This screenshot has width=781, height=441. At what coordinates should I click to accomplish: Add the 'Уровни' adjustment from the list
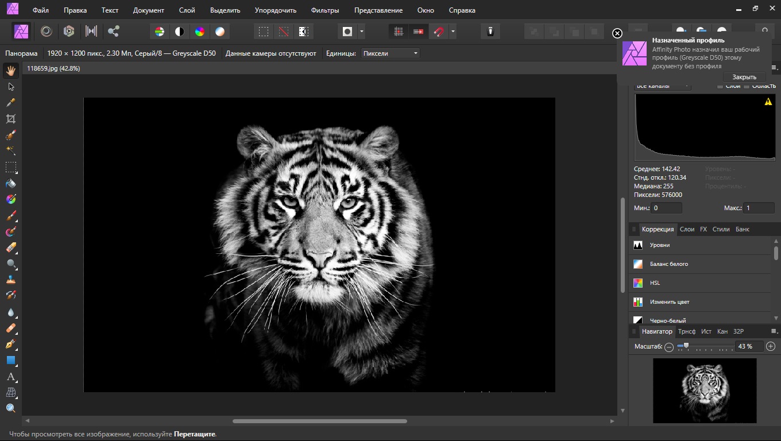pyautogui.click(x=659, y=245)
